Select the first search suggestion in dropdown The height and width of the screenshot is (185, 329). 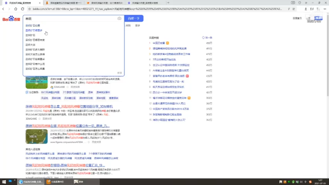(33, 25)
